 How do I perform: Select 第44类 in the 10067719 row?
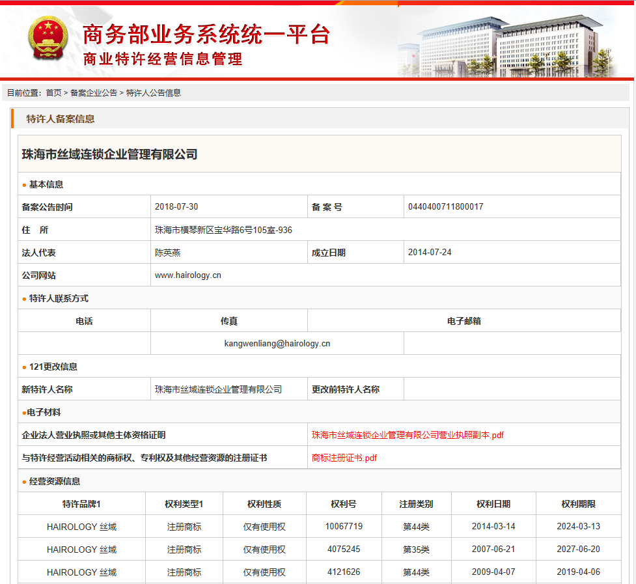pyautogui.click(x=416, y=527)
